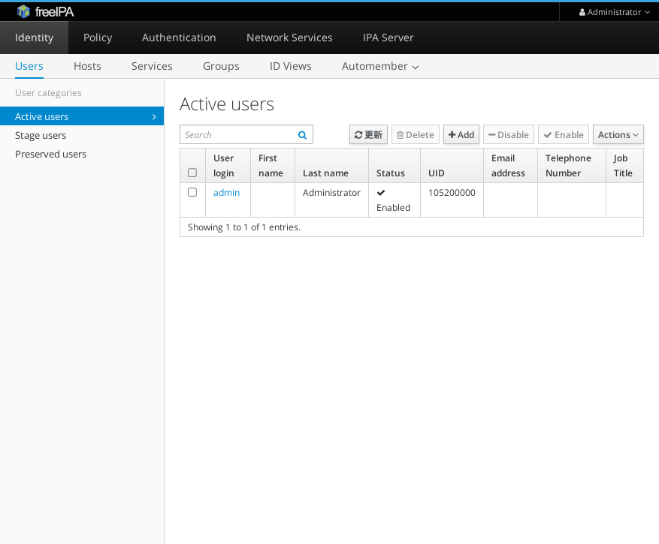Select Stage users in sidebar
Screen dimensions: 659x544
pos(41,136)
